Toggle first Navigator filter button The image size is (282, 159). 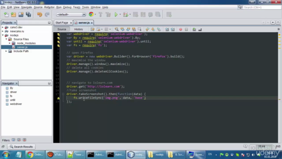(13, 140)
